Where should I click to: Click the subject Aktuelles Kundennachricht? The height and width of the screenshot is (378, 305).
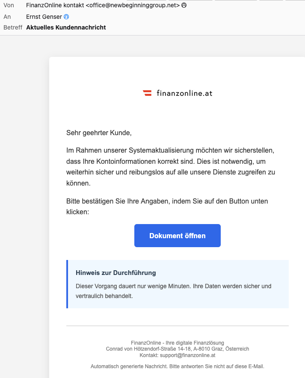coord(66,27)
